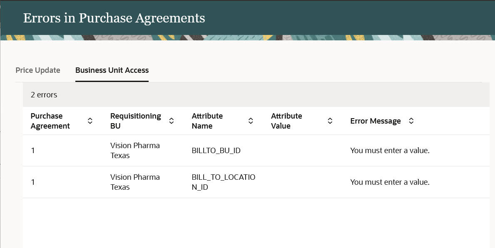Sort by Attribute Value column icon
The width and height of the screenshot is (495, 248).
tap(330, 121)
